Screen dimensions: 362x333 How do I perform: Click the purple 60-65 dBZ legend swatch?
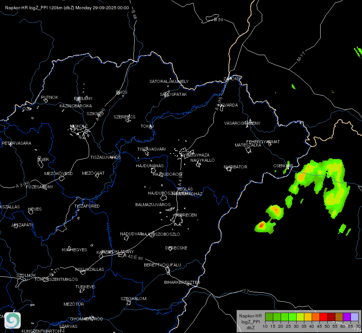coord(347,317)
